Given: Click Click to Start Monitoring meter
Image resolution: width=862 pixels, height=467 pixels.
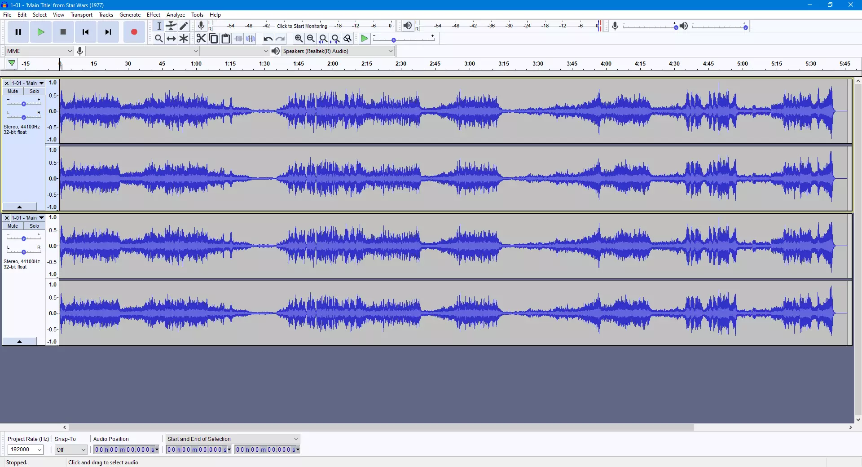Looking at the screenshot, I should [302, 26].
